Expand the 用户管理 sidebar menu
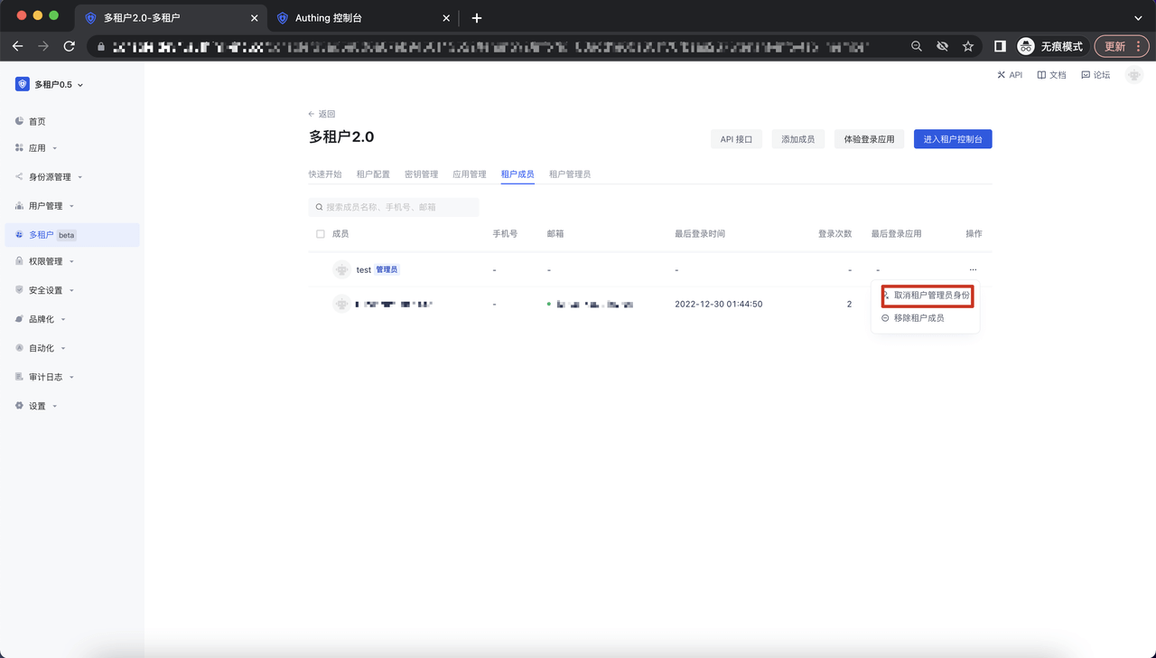Screen dimensions: 1156x658 click(45, 206)
